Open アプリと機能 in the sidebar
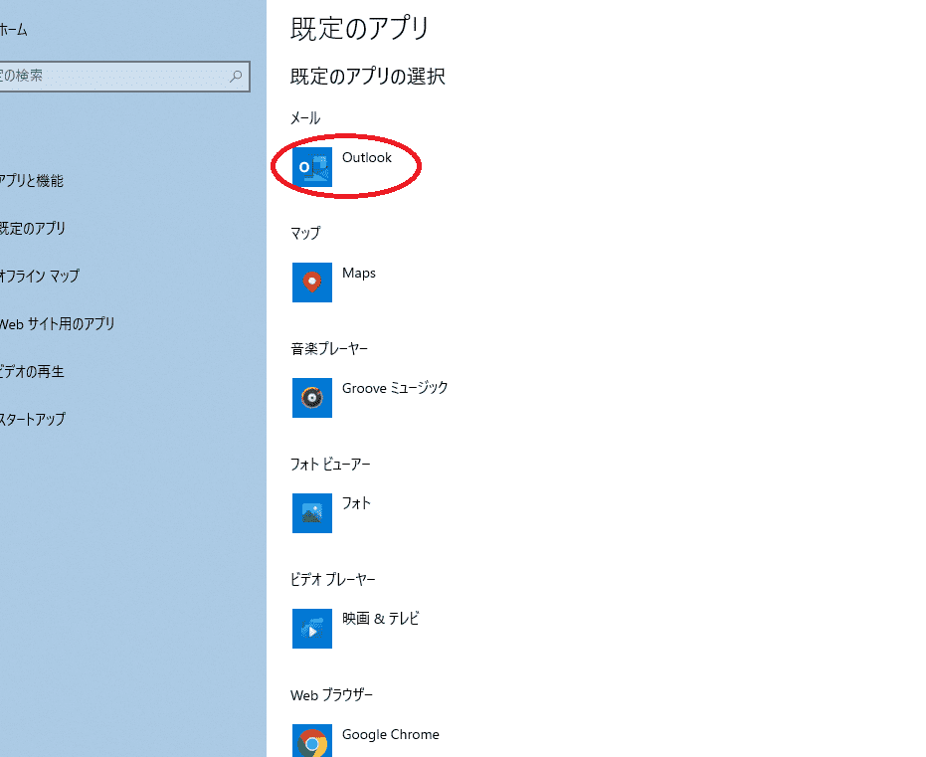 coord(32,181)
